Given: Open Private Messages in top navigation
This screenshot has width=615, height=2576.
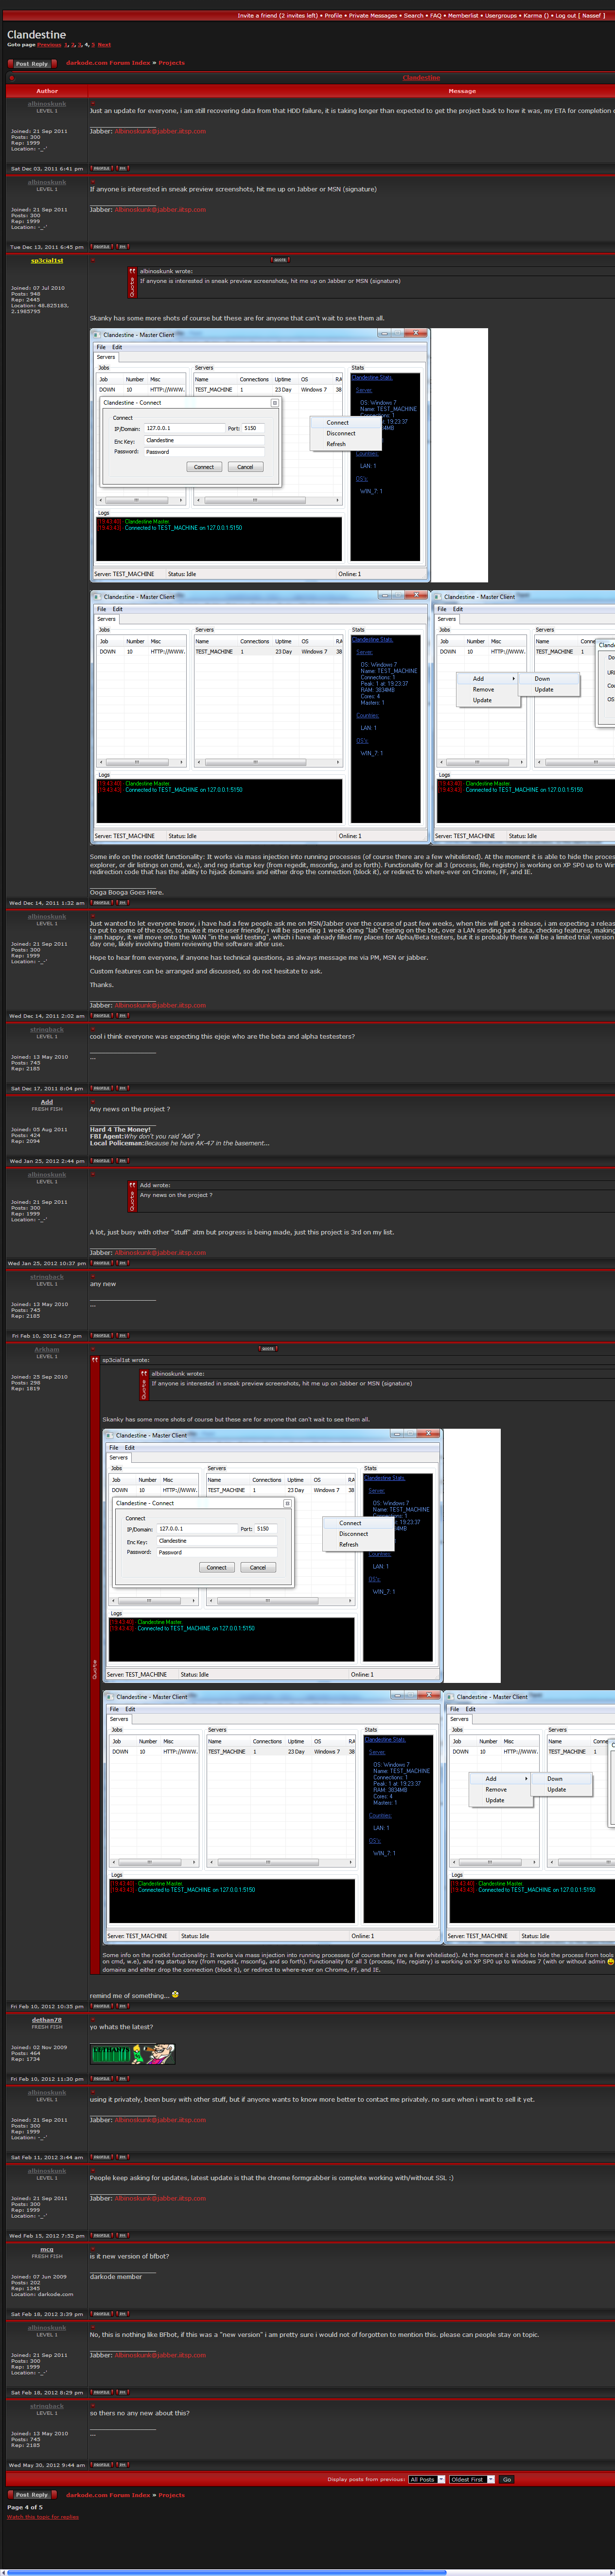Looking at the screenshot, I should click(372, 16).
